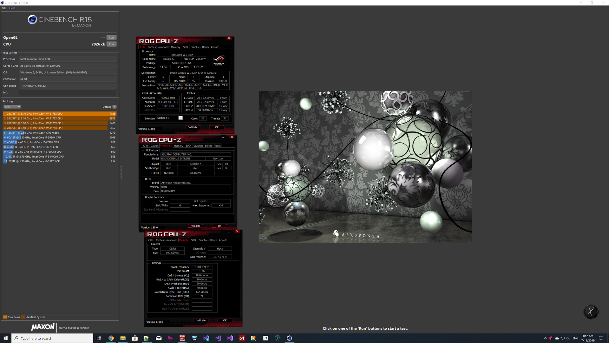The width and height of the screenshot is (609, 343).
Task: Open the OneDrive cloud tray icon
Action: (557, 338)
